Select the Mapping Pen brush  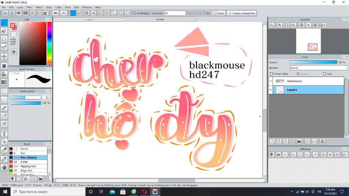(28, 166)
